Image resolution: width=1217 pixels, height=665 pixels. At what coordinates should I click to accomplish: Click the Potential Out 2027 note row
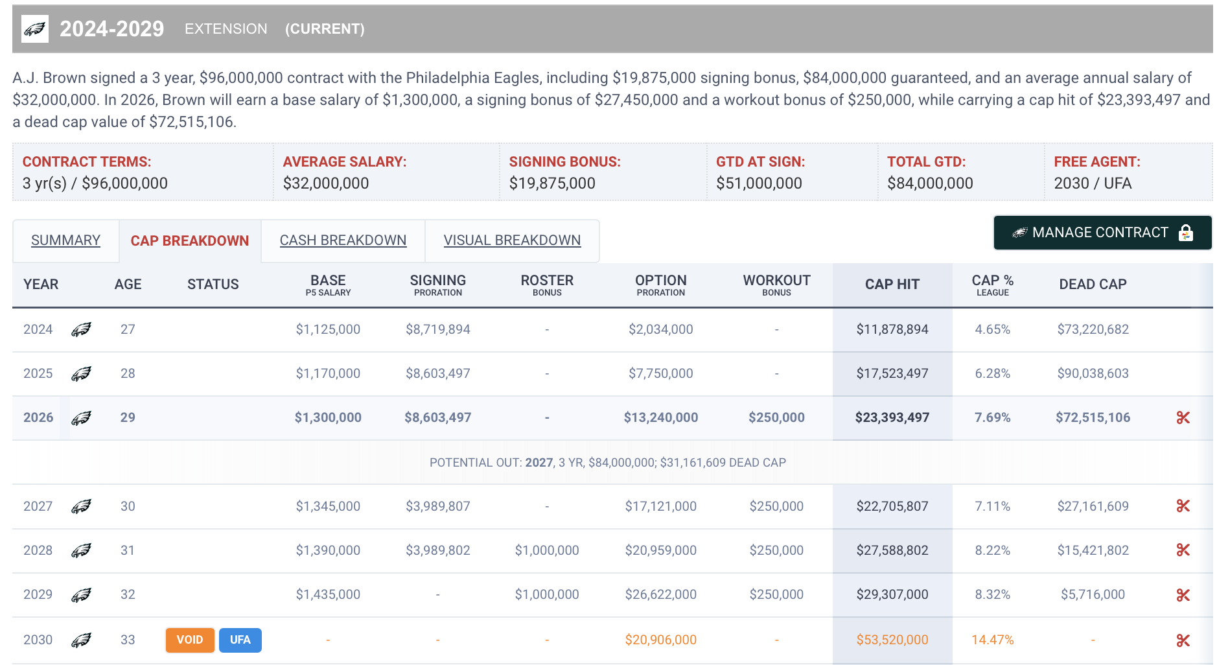(x=607, y=463)
